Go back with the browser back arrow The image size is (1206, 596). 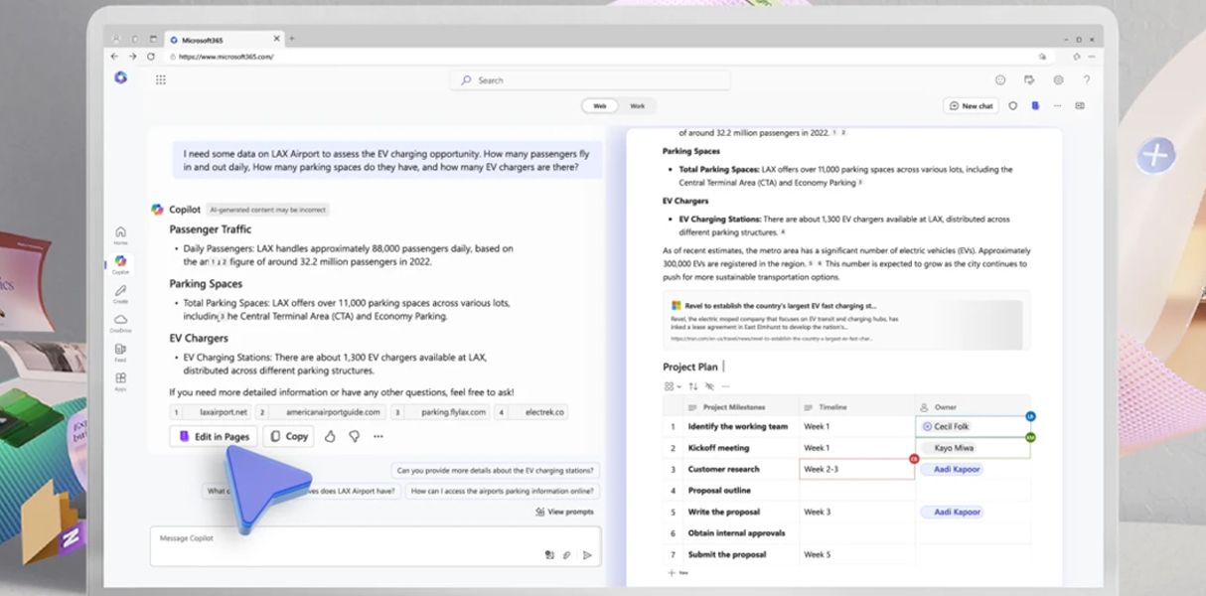point(115,57)
